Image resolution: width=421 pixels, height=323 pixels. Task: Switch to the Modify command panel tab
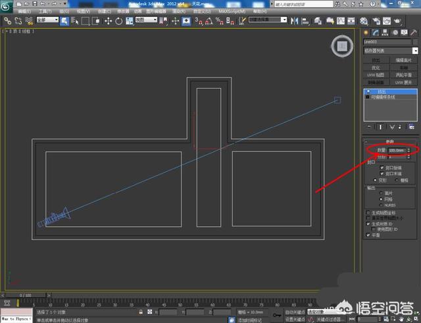coord(375,33)
